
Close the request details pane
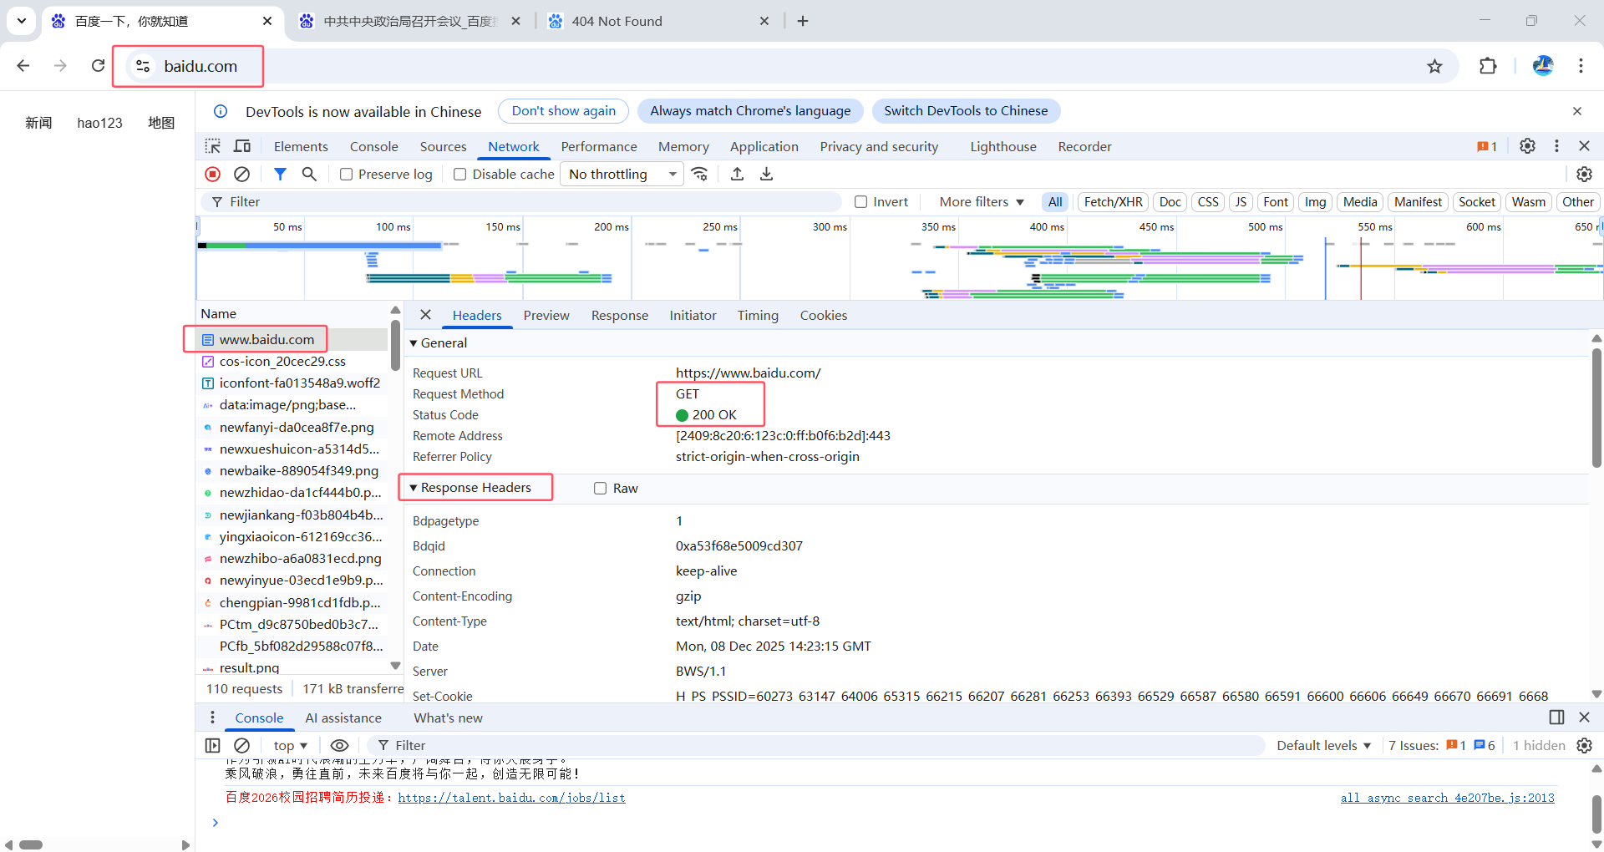[425, 315]
